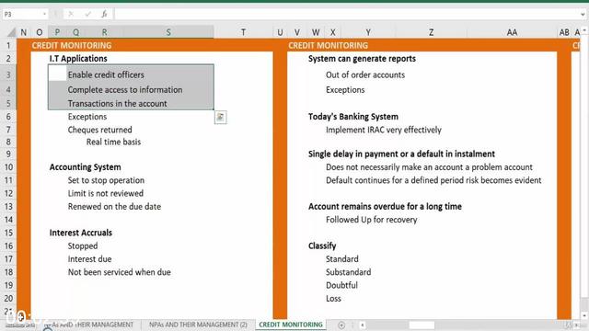
Task: Click the 'Loss' cell
Action: click(x=333, y=299)
